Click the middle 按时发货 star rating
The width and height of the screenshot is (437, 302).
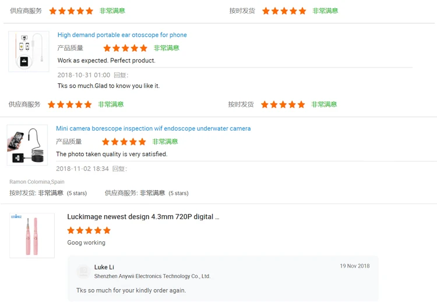point(283,105)
